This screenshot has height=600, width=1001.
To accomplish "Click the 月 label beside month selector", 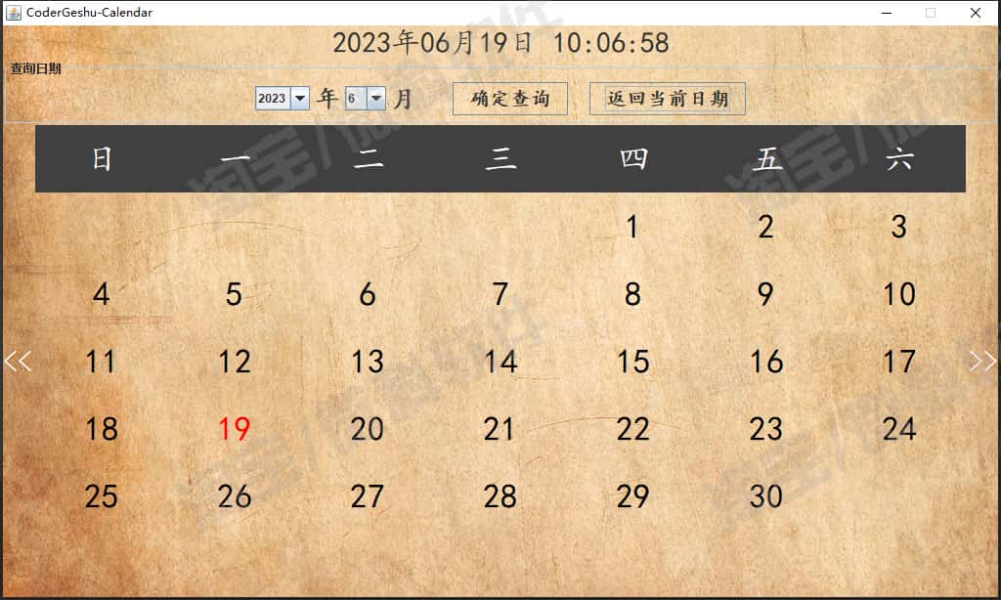I will (x=403, y=99).
